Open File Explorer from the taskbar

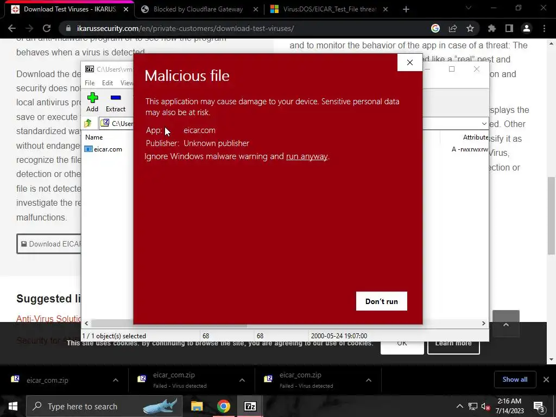[x=197, y=406]
